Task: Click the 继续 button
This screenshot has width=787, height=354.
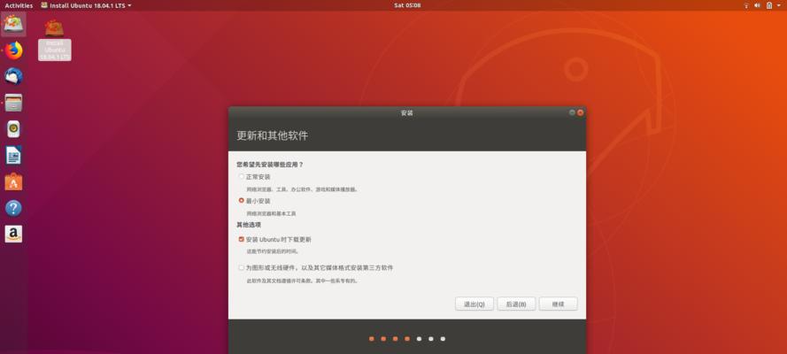Action: tap(558, 304)
